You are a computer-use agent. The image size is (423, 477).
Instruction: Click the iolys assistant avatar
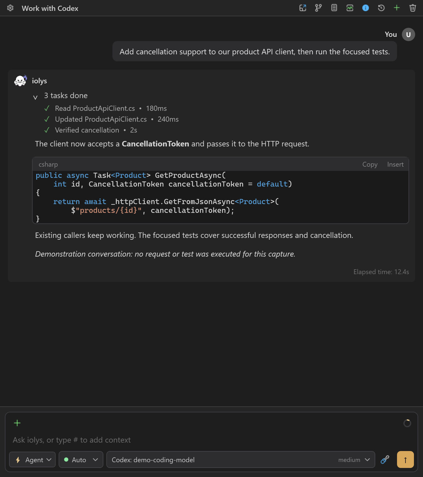pyautogui.click(x=20, y=81)
